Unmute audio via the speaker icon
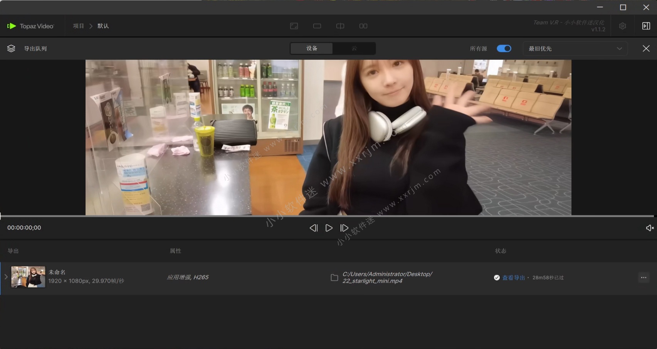This screenshot has width=657, height=349. [650, 228]
